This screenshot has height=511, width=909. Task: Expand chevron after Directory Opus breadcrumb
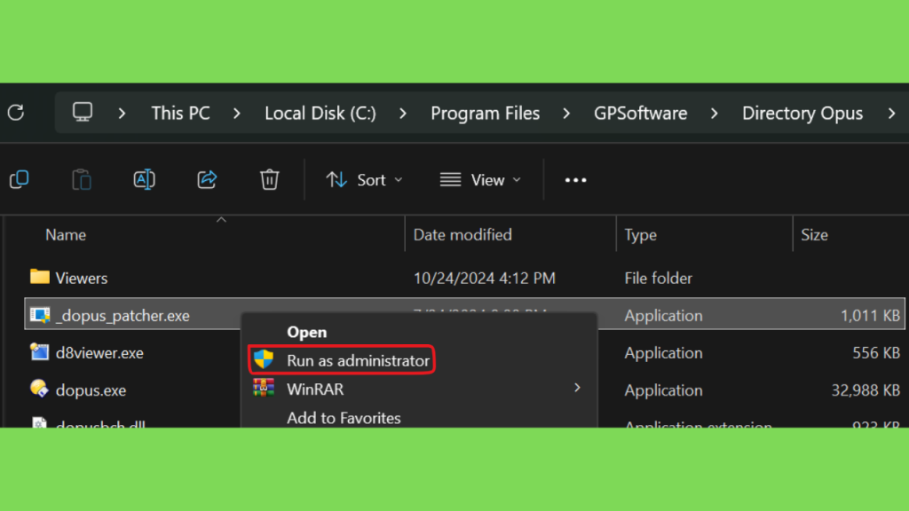pos(891,113)
